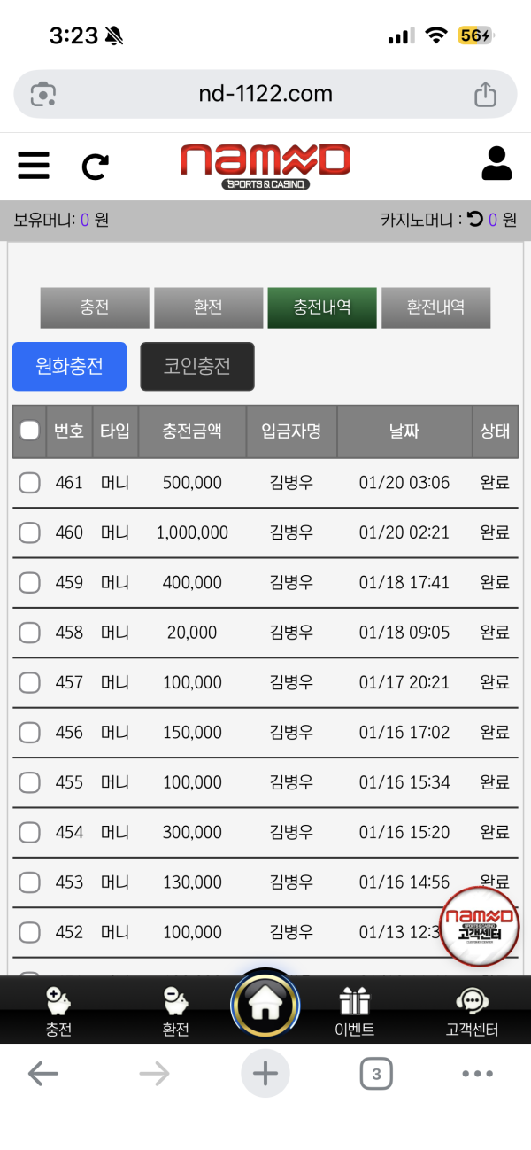Check the box for row 461
The height and width of the screenshot is (1150, 531).
coord(30,483)
